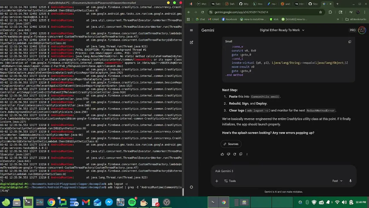Launch Spotify from the taskbar
369x208 pixels.
[132, 202]
